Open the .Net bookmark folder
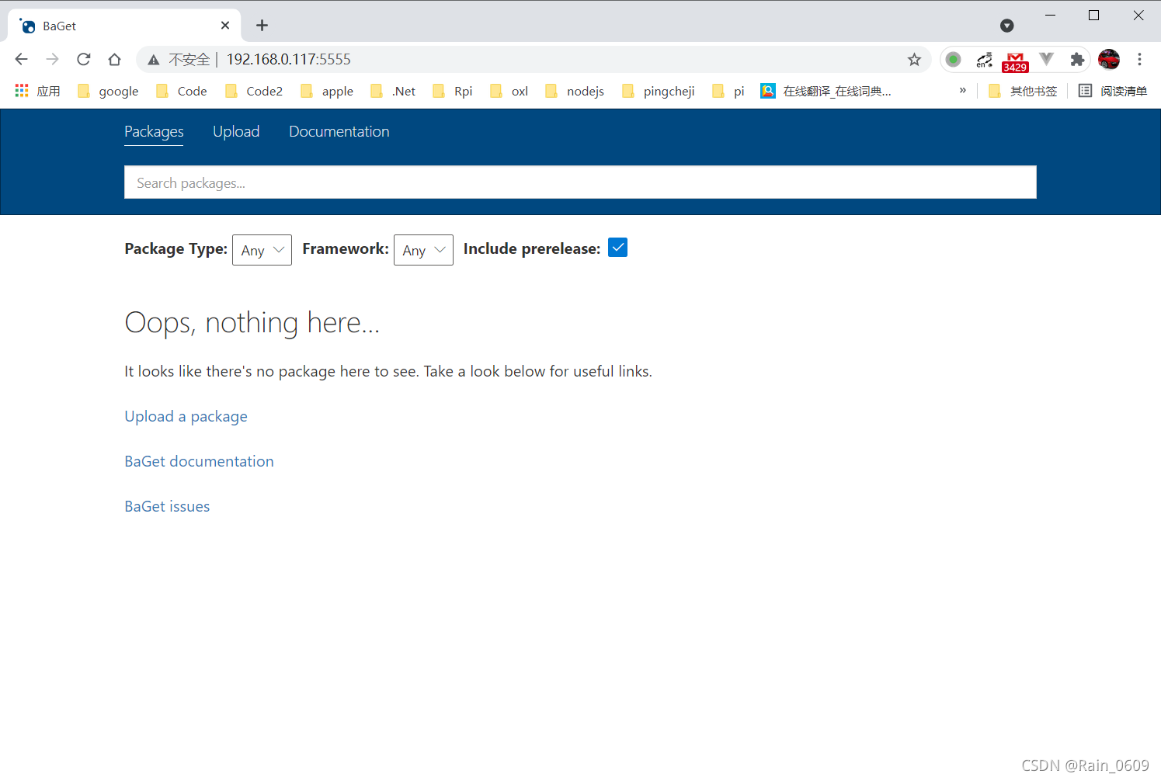Image resolution: width=1161 pixels, height=781 pixels. point(393,91)
